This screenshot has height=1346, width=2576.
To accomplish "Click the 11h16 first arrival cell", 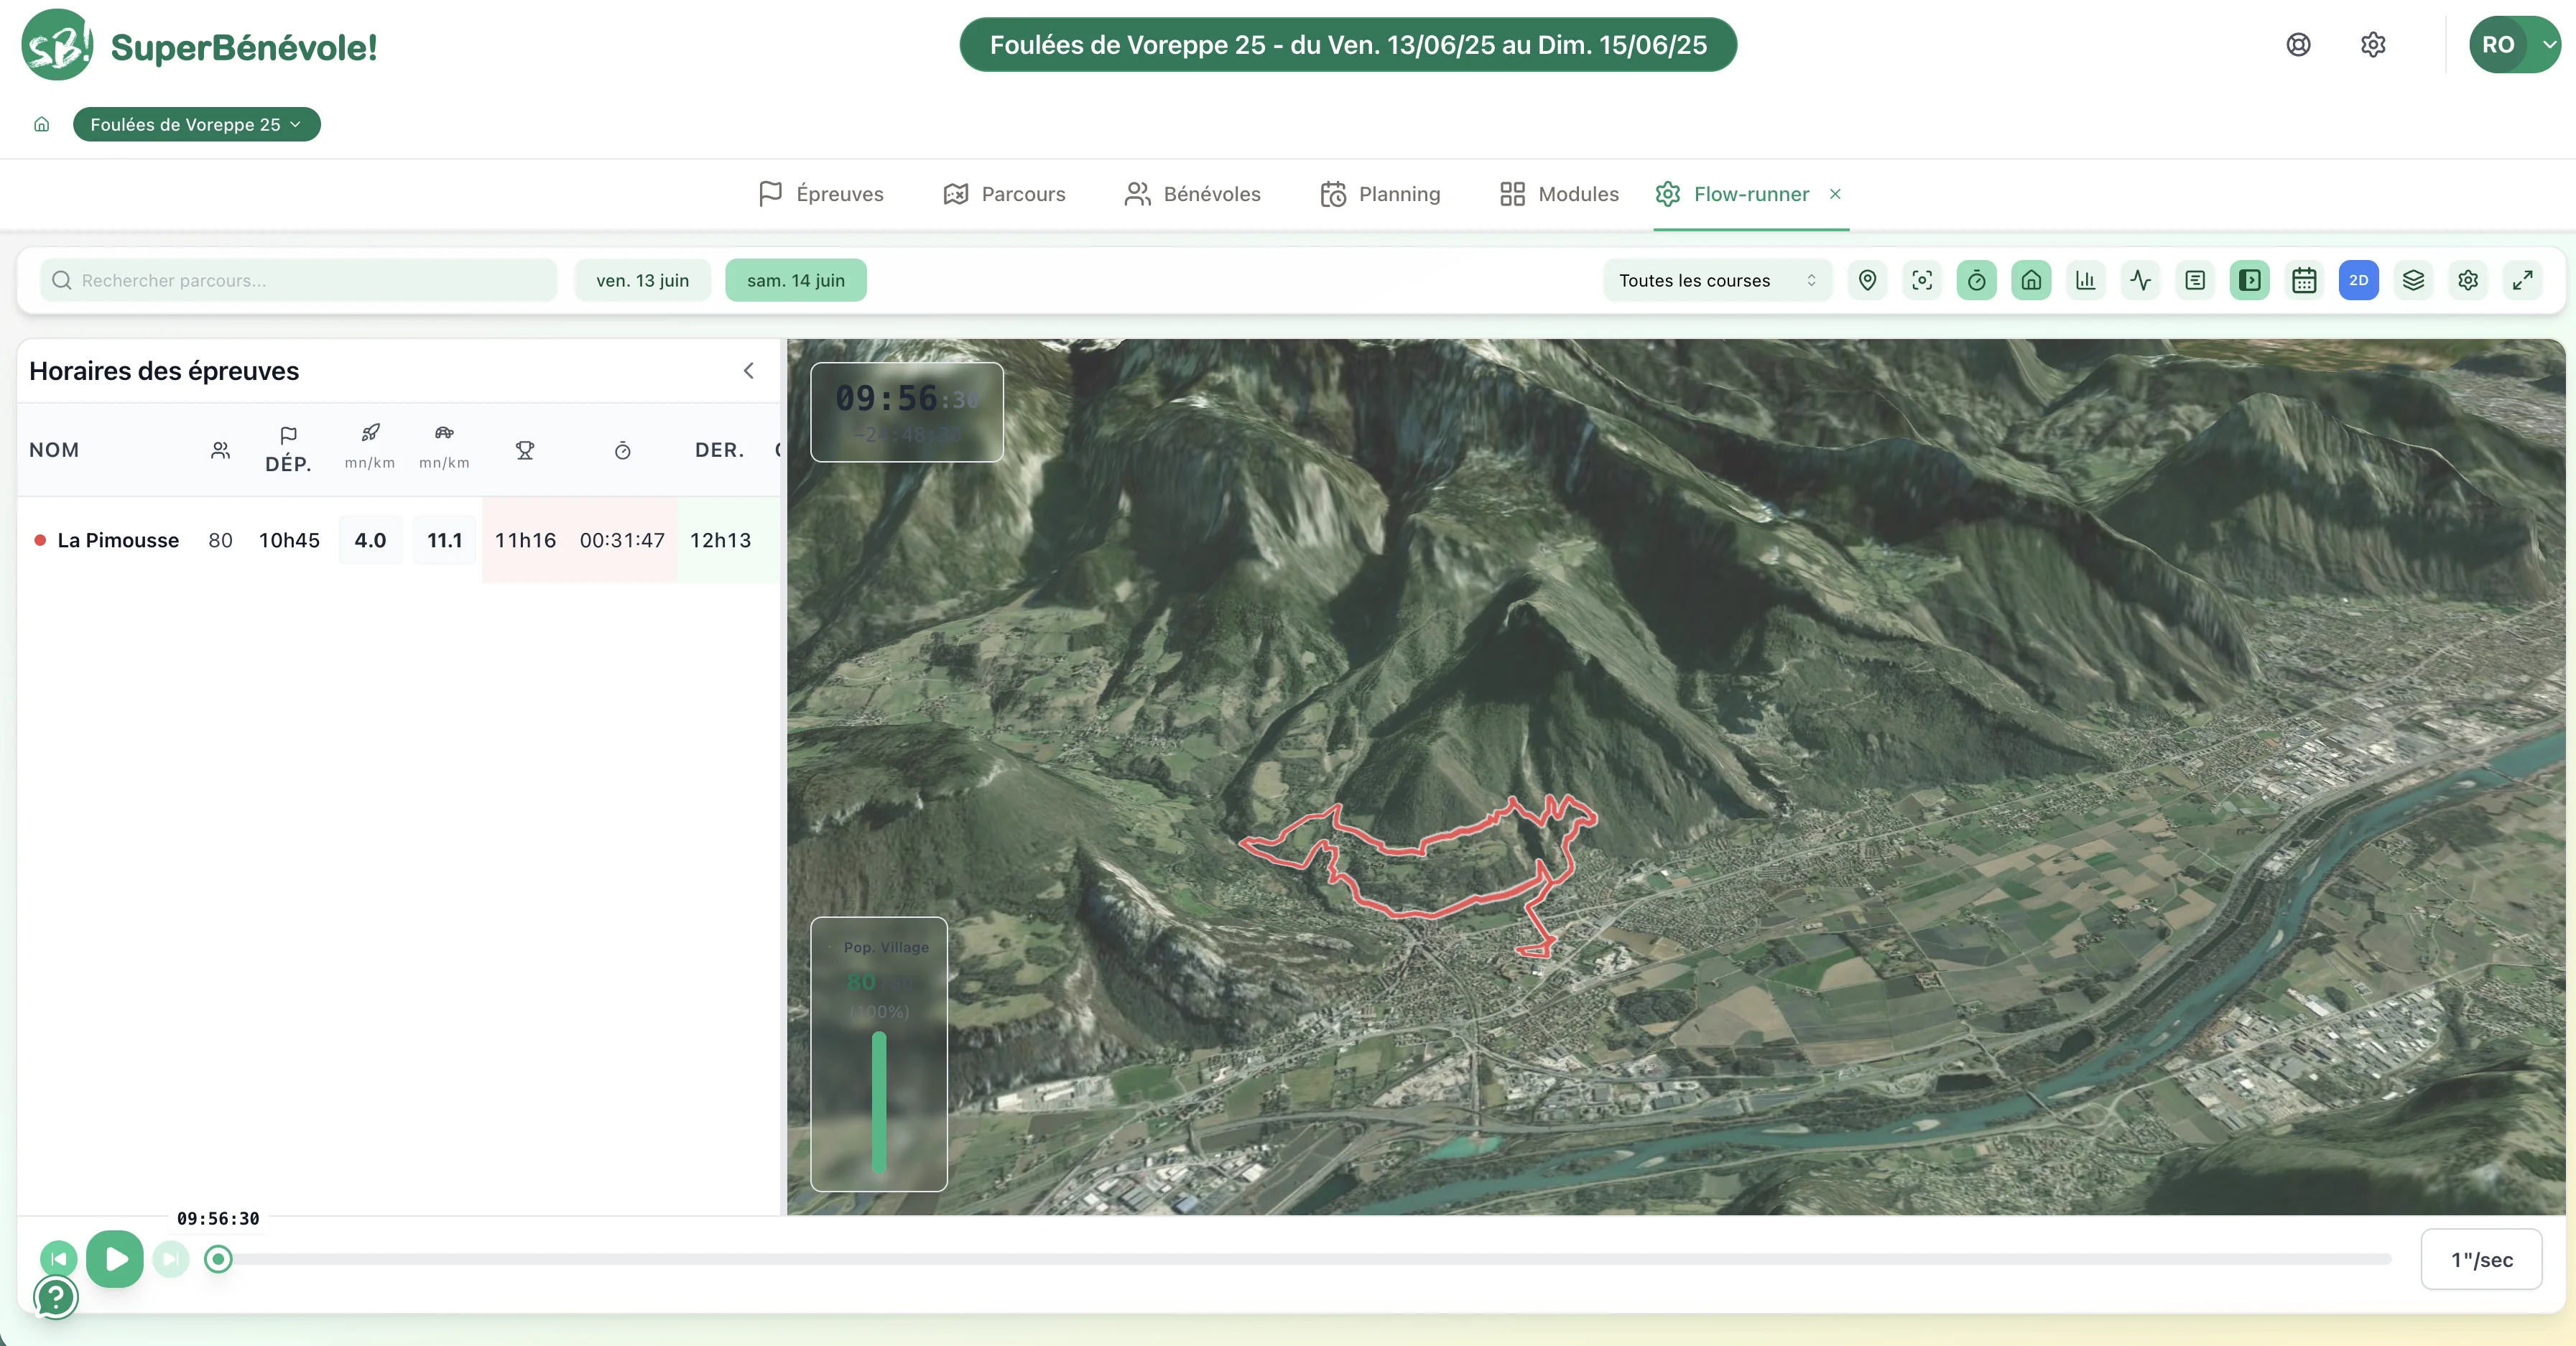I will pos(525,540).
